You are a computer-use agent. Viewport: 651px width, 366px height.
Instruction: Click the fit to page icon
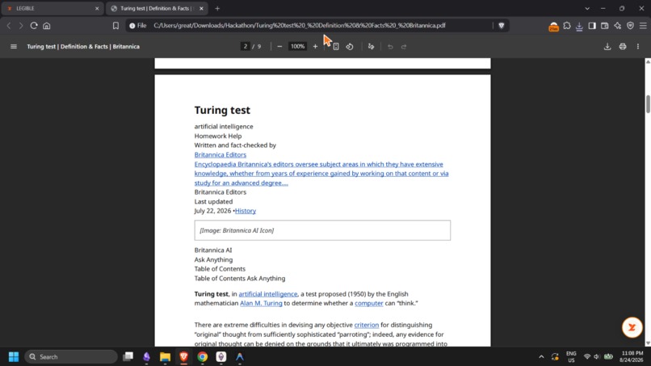tap(336, 47)
